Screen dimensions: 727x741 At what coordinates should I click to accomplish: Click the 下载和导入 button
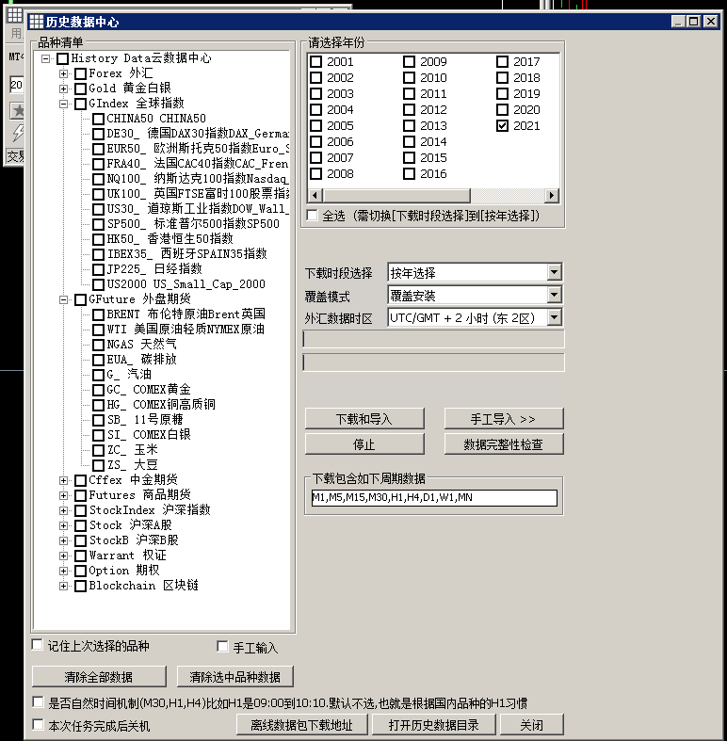pyautogui.click(x=363, y=419)
